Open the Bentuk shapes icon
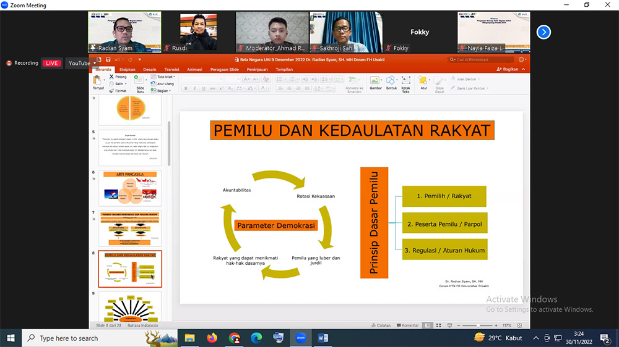This screenshot has height=347, width=619. pyautogui.click(x=391, y=83)
